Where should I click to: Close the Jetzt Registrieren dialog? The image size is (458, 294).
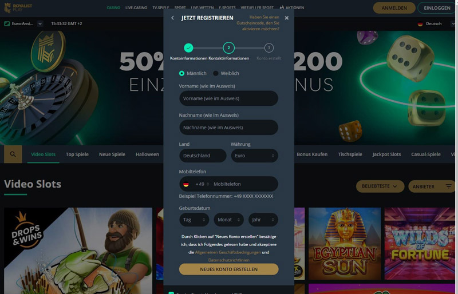coord(287,18)
